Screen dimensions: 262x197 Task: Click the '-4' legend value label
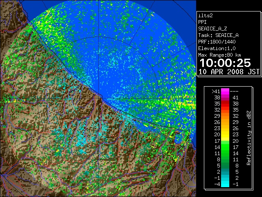pos(217,184)
